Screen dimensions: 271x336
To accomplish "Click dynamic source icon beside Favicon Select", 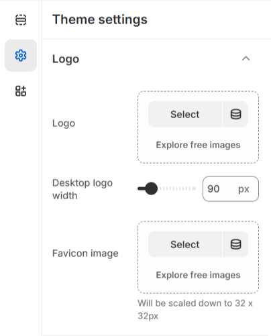I will coord(235,244).
